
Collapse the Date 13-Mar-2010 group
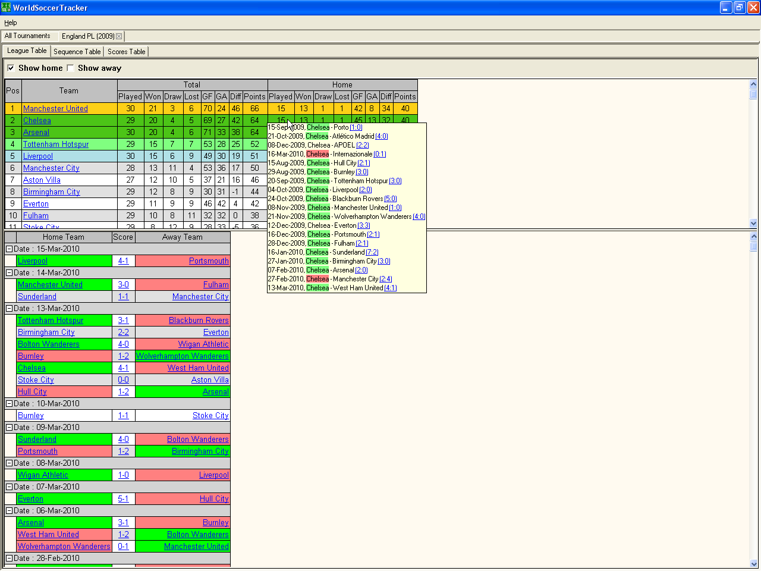coord(9,309)
